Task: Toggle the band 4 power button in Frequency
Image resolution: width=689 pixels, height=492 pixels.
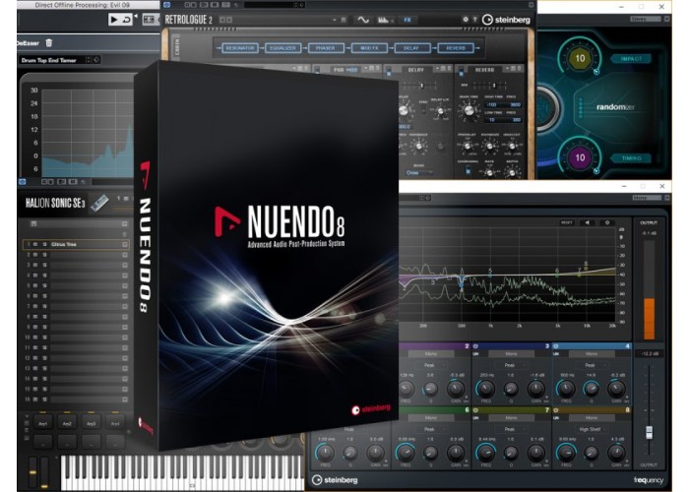Action: (x=556, y=346)
